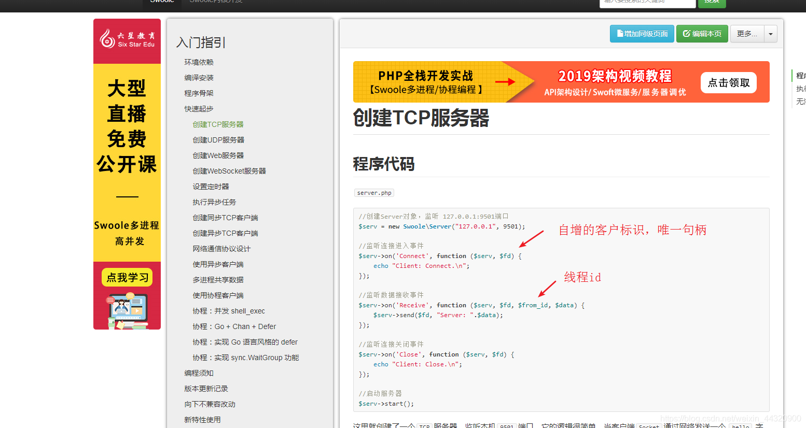Click the $serv->start(); code line
Viewport: 806px width, 428px height.
coord(386,404)
